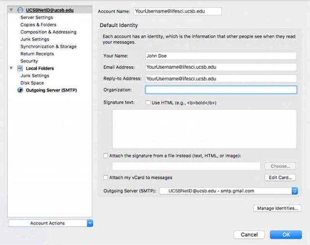Toggle Attach the signature from a file
Screen dimensions: 310x245
point(106,155)
